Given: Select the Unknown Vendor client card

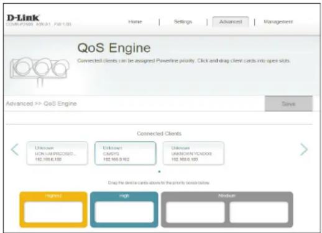Looking at the screenshot, I should coord(193,153).
